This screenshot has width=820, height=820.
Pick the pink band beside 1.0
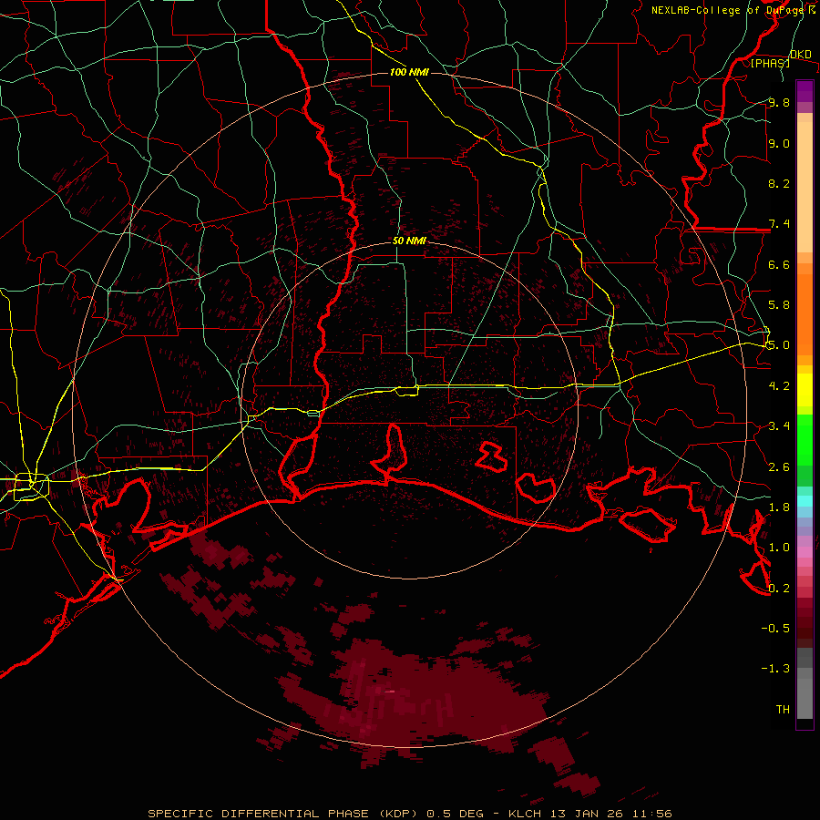tap(805, 551)
